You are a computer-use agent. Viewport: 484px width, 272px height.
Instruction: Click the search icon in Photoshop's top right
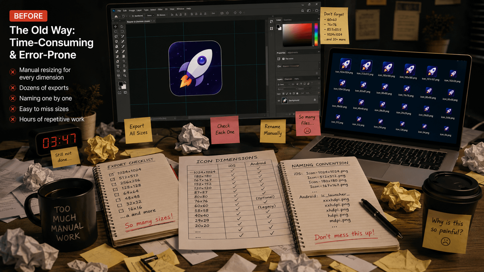[x=302, y=11]
